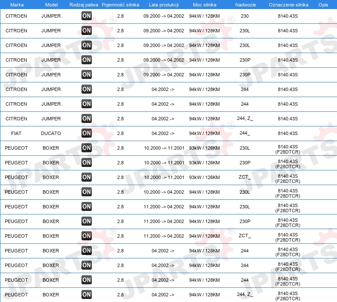Click body code 244, Z_ in the Citroen Jumper row
The image size is (337, 302).
point(245,118)
